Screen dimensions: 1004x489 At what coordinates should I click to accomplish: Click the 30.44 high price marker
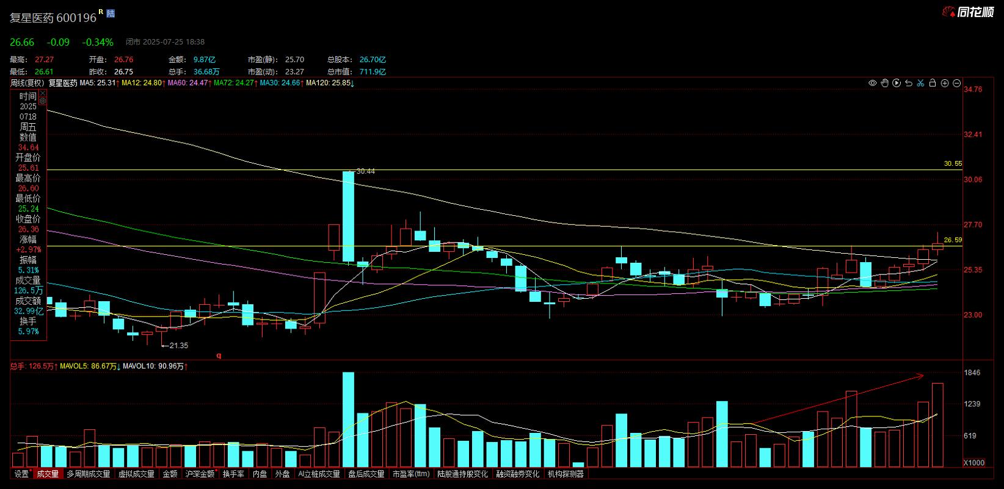(366, 171)
